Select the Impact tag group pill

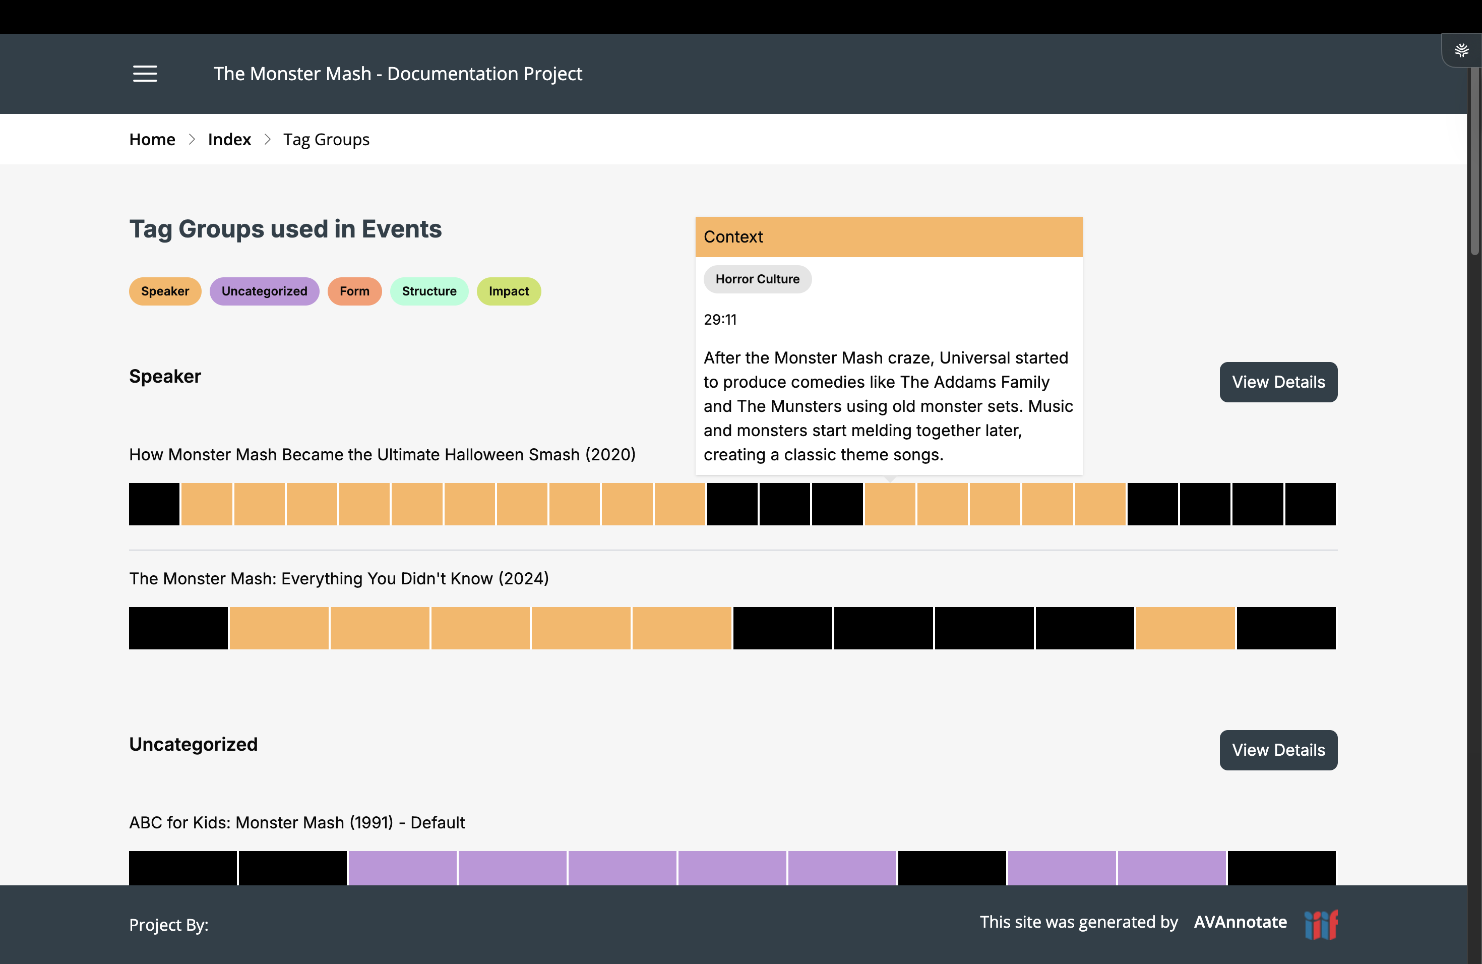tap(508, 291)
